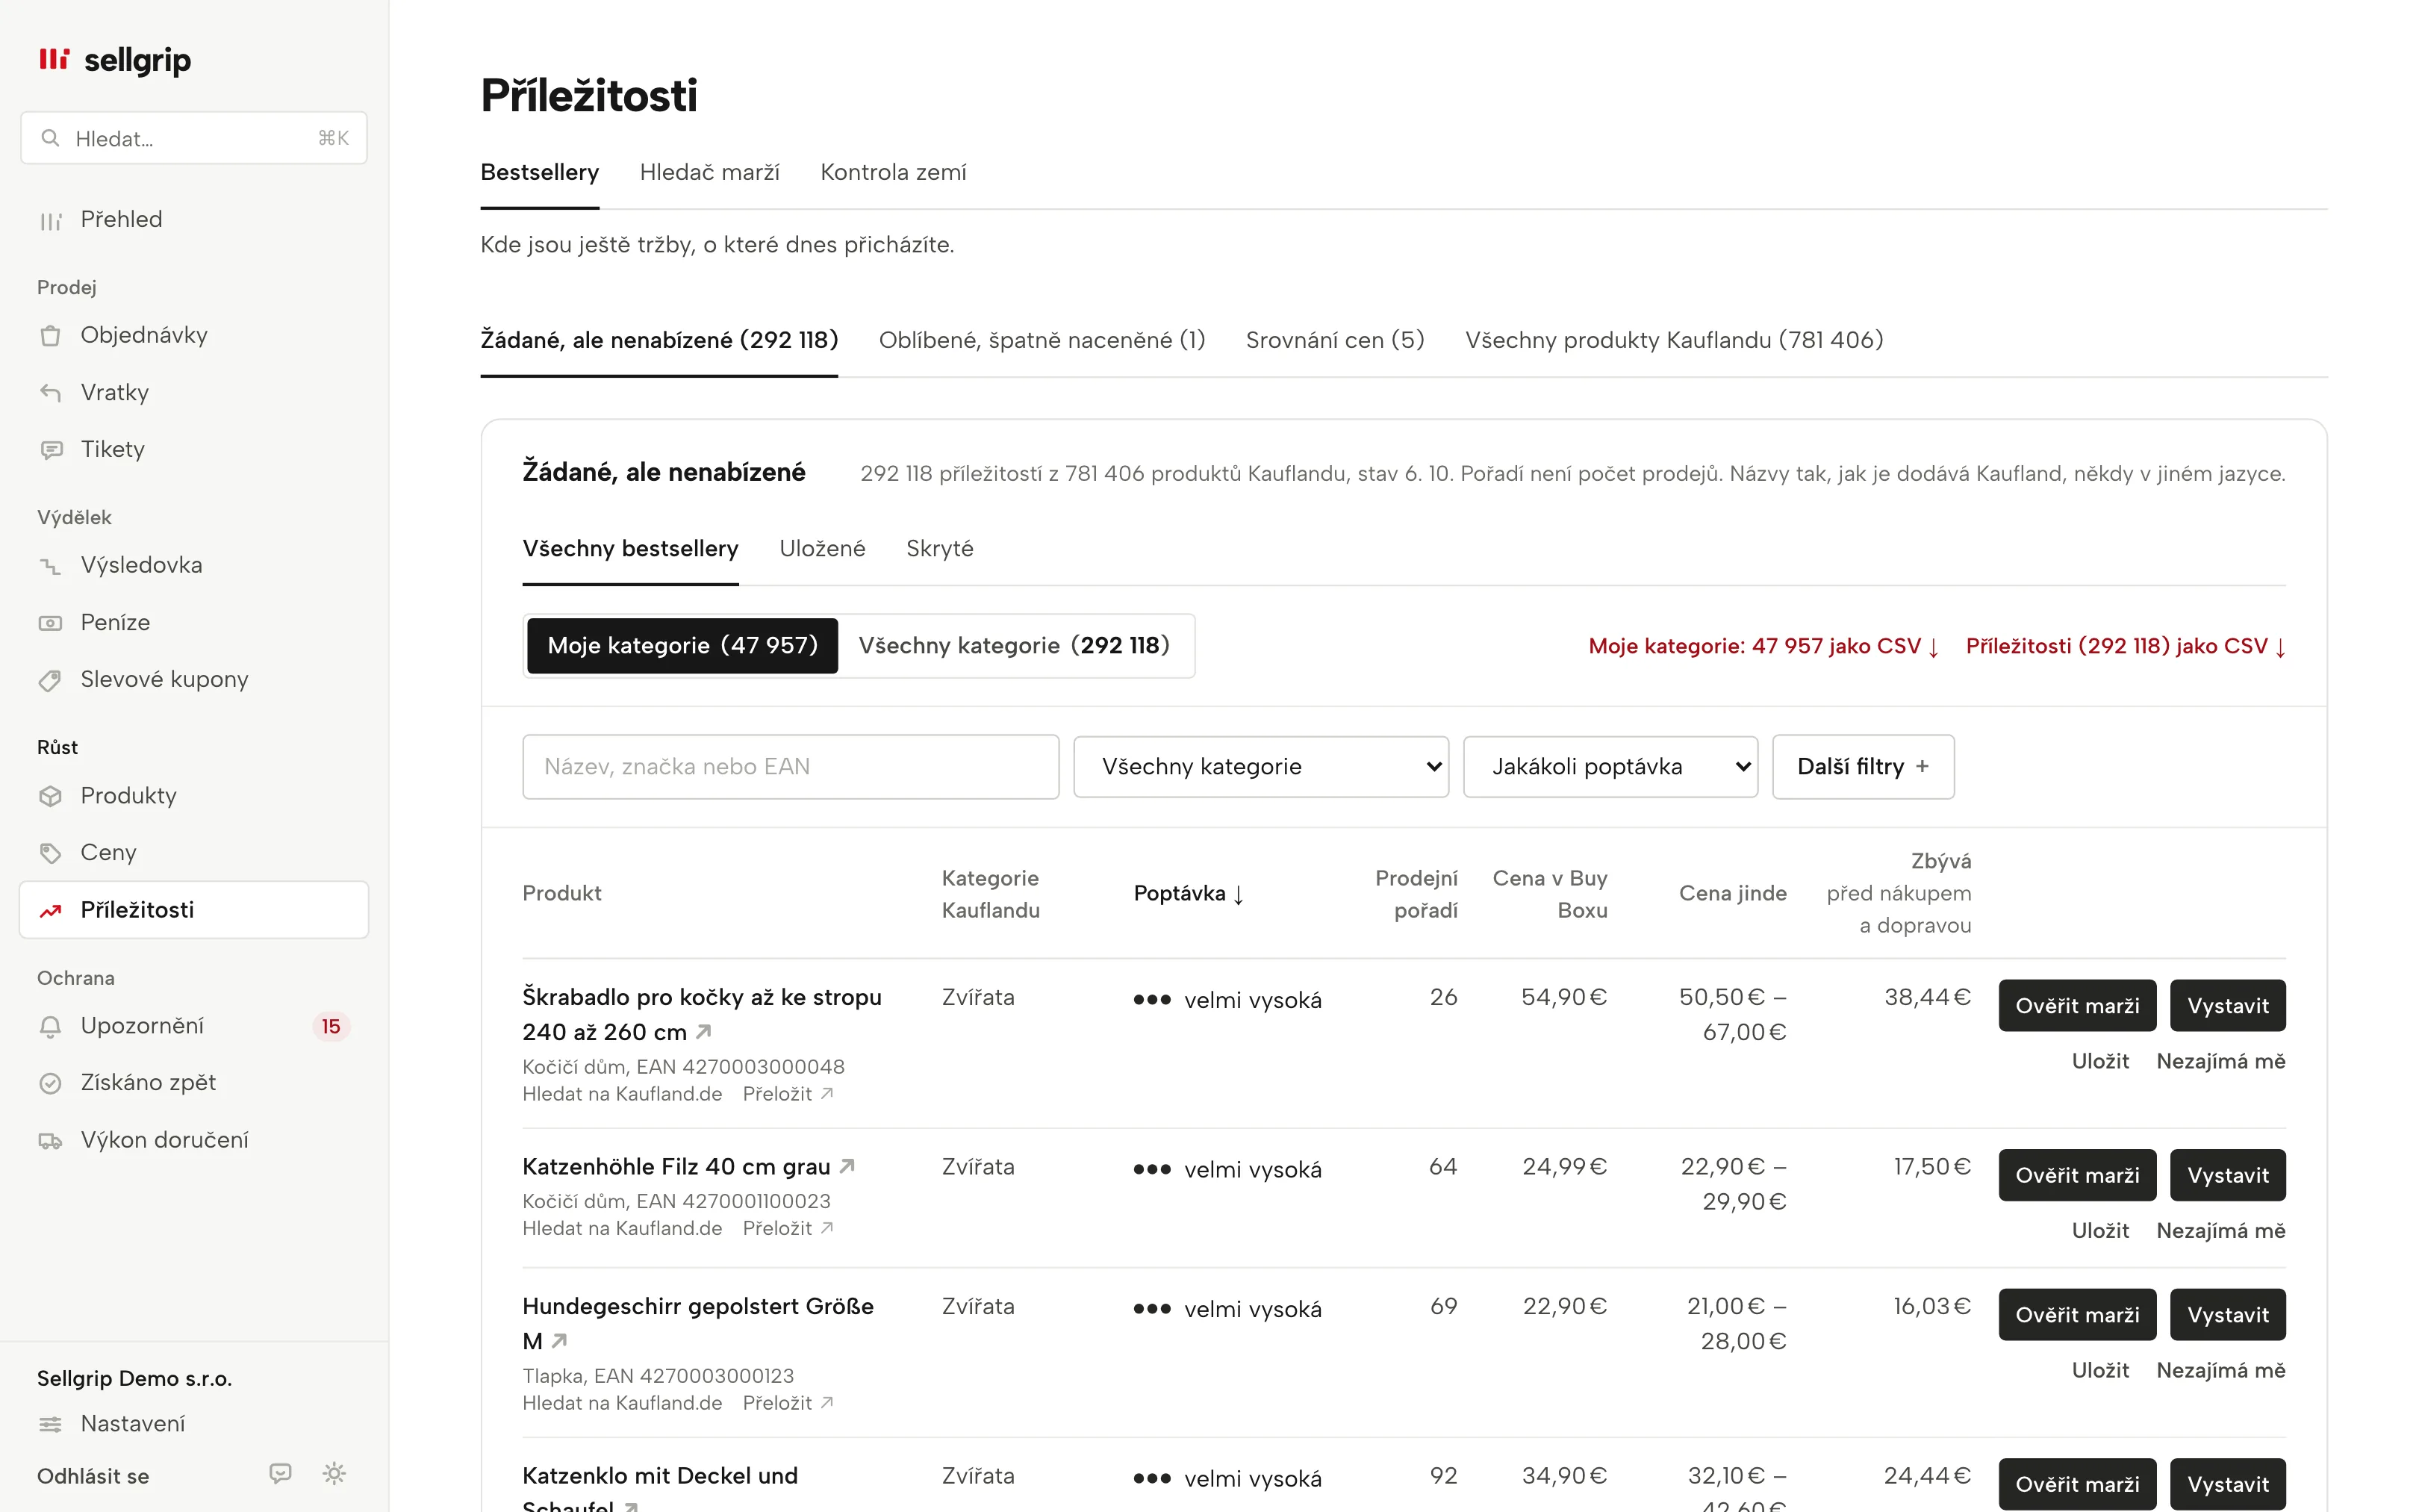Open Kontrola zemí tab
The height and width of the screenshot is (1512, 2419).
coord(893,172)
